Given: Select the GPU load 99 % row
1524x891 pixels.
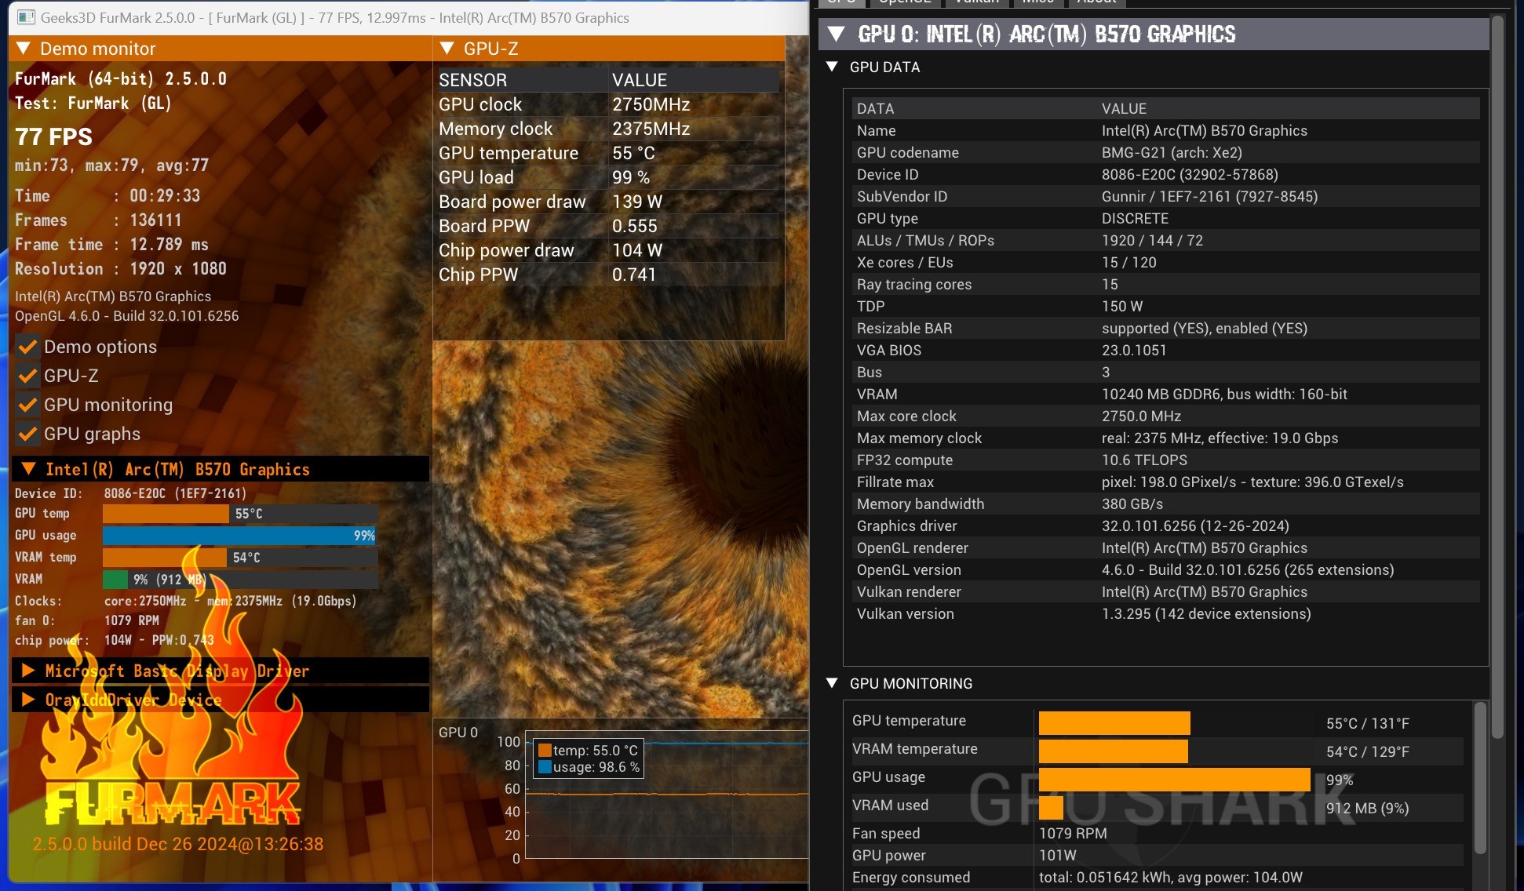Looking at the screenshot, I should tap(608, 177).
